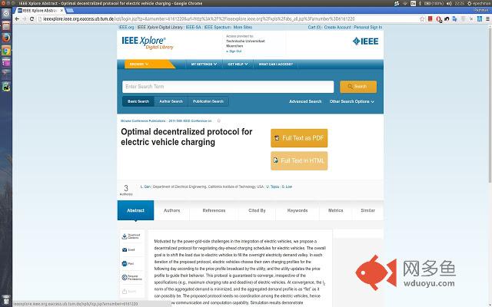Viewport: 492px width, 307px height.
Task: Open the Files manager in the dock
Action: pyautogui.click(x=6, y=25)
